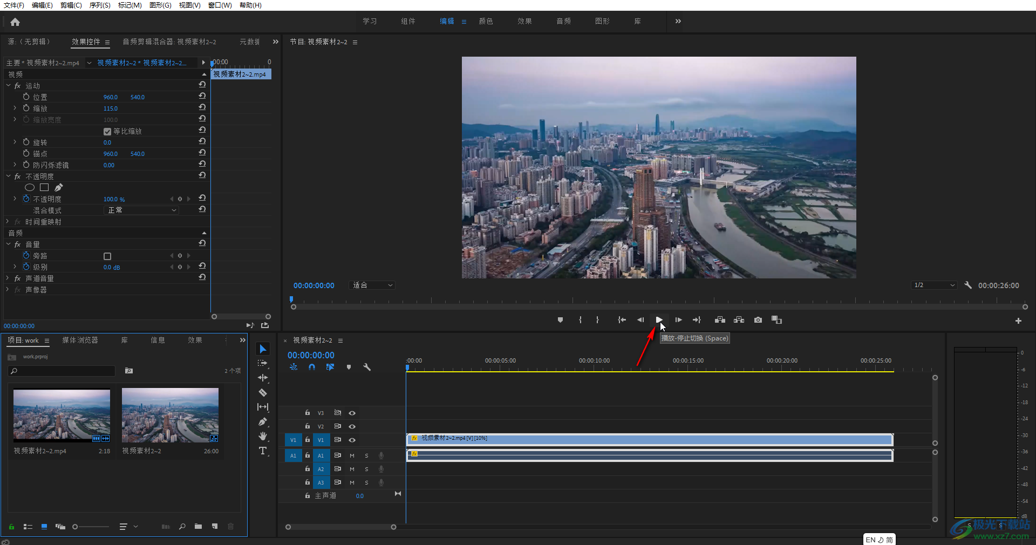Select the Pen tool in the tools panel
The image size is (1036, 545).
pos(263,421)
